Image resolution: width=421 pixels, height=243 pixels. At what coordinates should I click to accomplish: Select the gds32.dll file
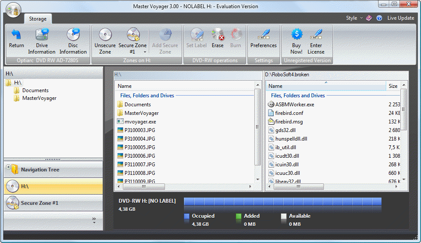(x=282, y=130)
